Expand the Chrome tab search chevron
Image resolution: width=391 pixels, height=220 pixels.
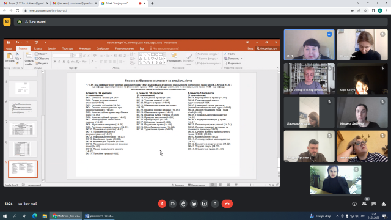(x=358, y=3)
